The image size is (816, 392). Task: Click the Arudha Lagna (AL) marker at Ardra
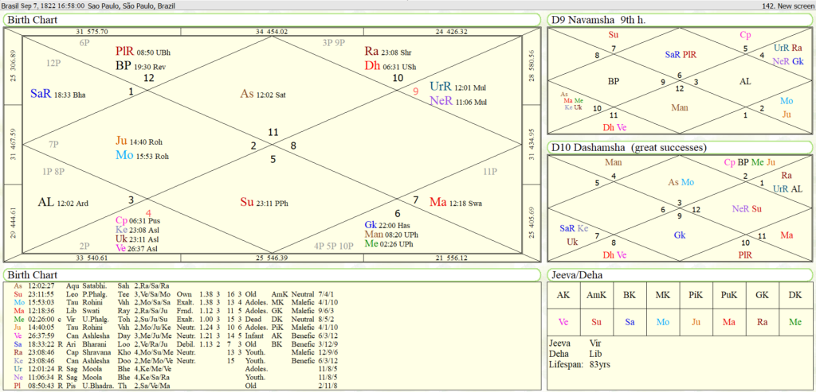pos(46,202)
